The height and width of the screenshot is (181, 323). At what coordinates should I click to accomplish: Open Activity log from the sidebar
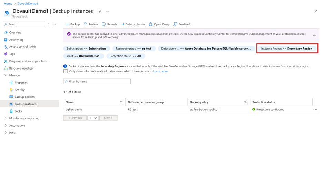click(x=16, y=40)
